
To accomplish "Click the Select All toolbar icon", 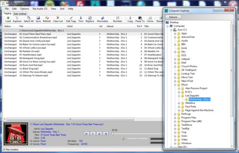I will click(28, 19).
